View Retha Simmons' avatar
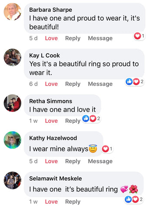 tap(13, 103)
